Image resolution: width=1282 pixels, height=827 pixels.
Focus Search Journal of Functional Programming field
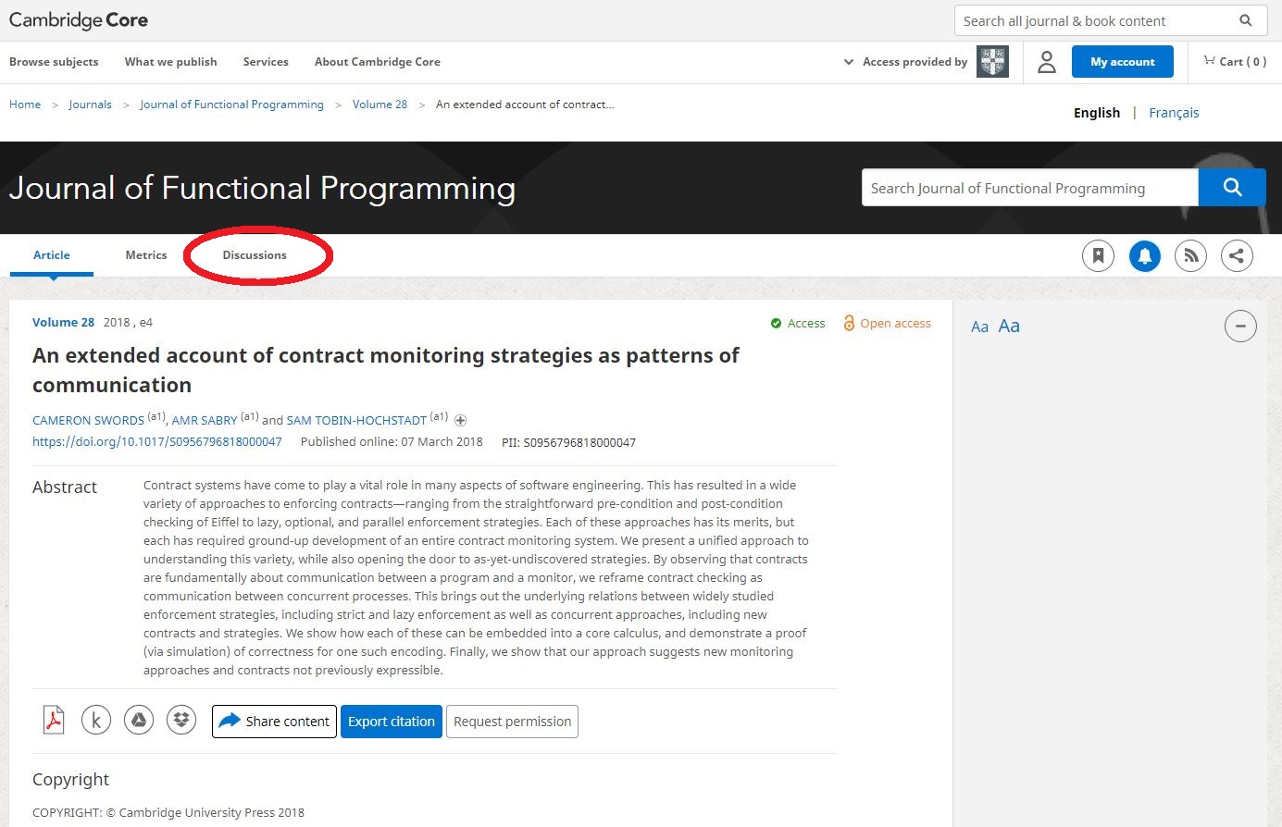1029,188
